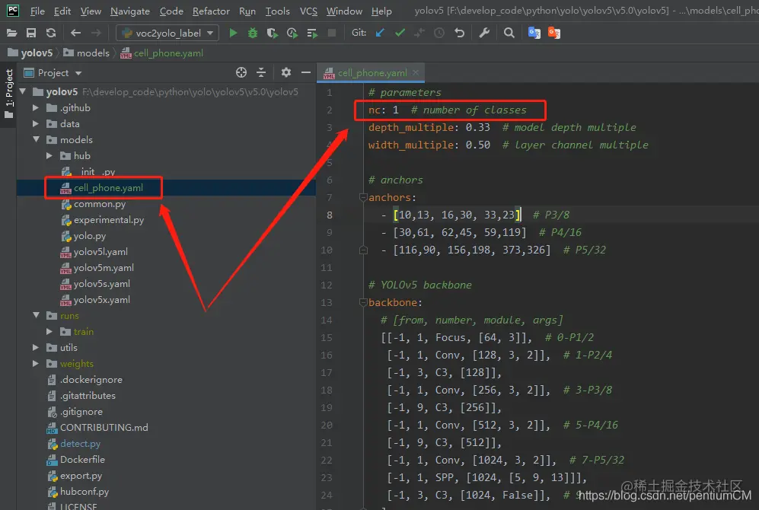Select CONTRIBUTING.md file
Screen dimensions: 759x510
pyautogui.click(x=104, y=427)
